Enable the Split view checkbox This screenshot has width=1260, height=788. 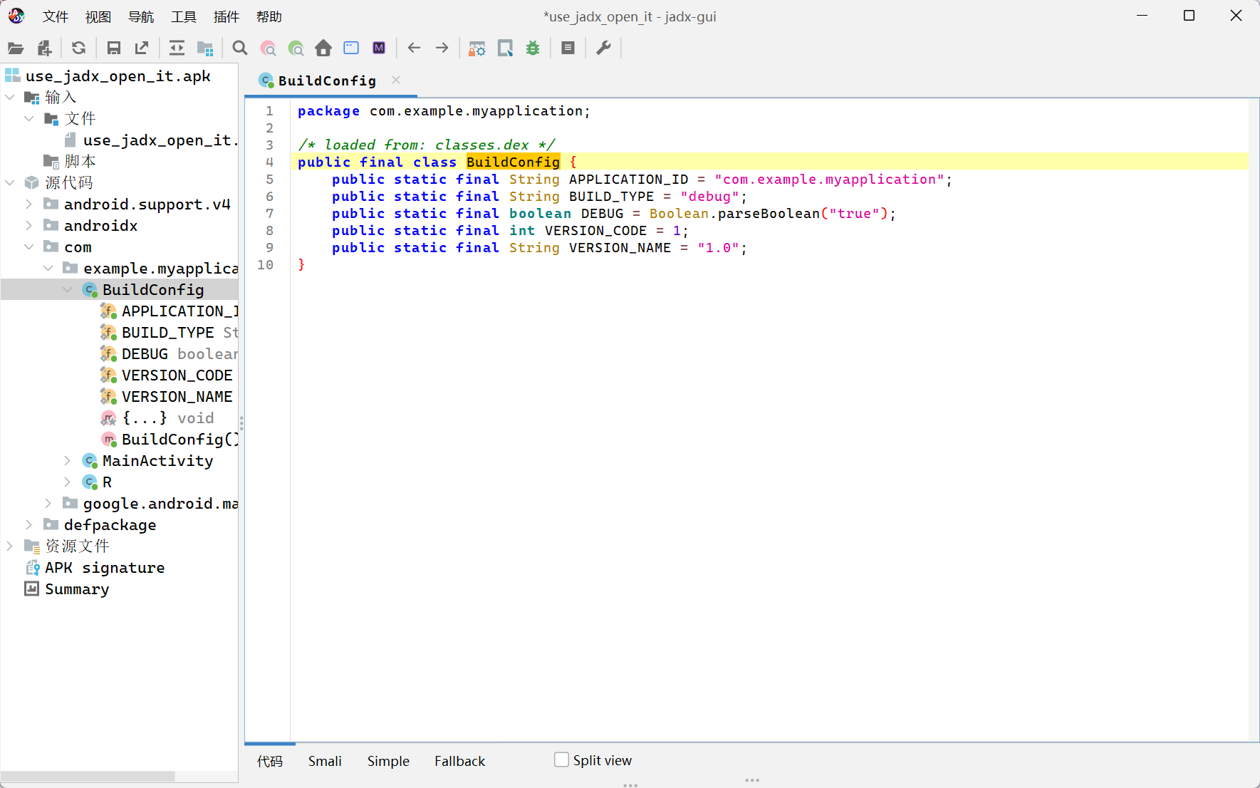[561, 760]
